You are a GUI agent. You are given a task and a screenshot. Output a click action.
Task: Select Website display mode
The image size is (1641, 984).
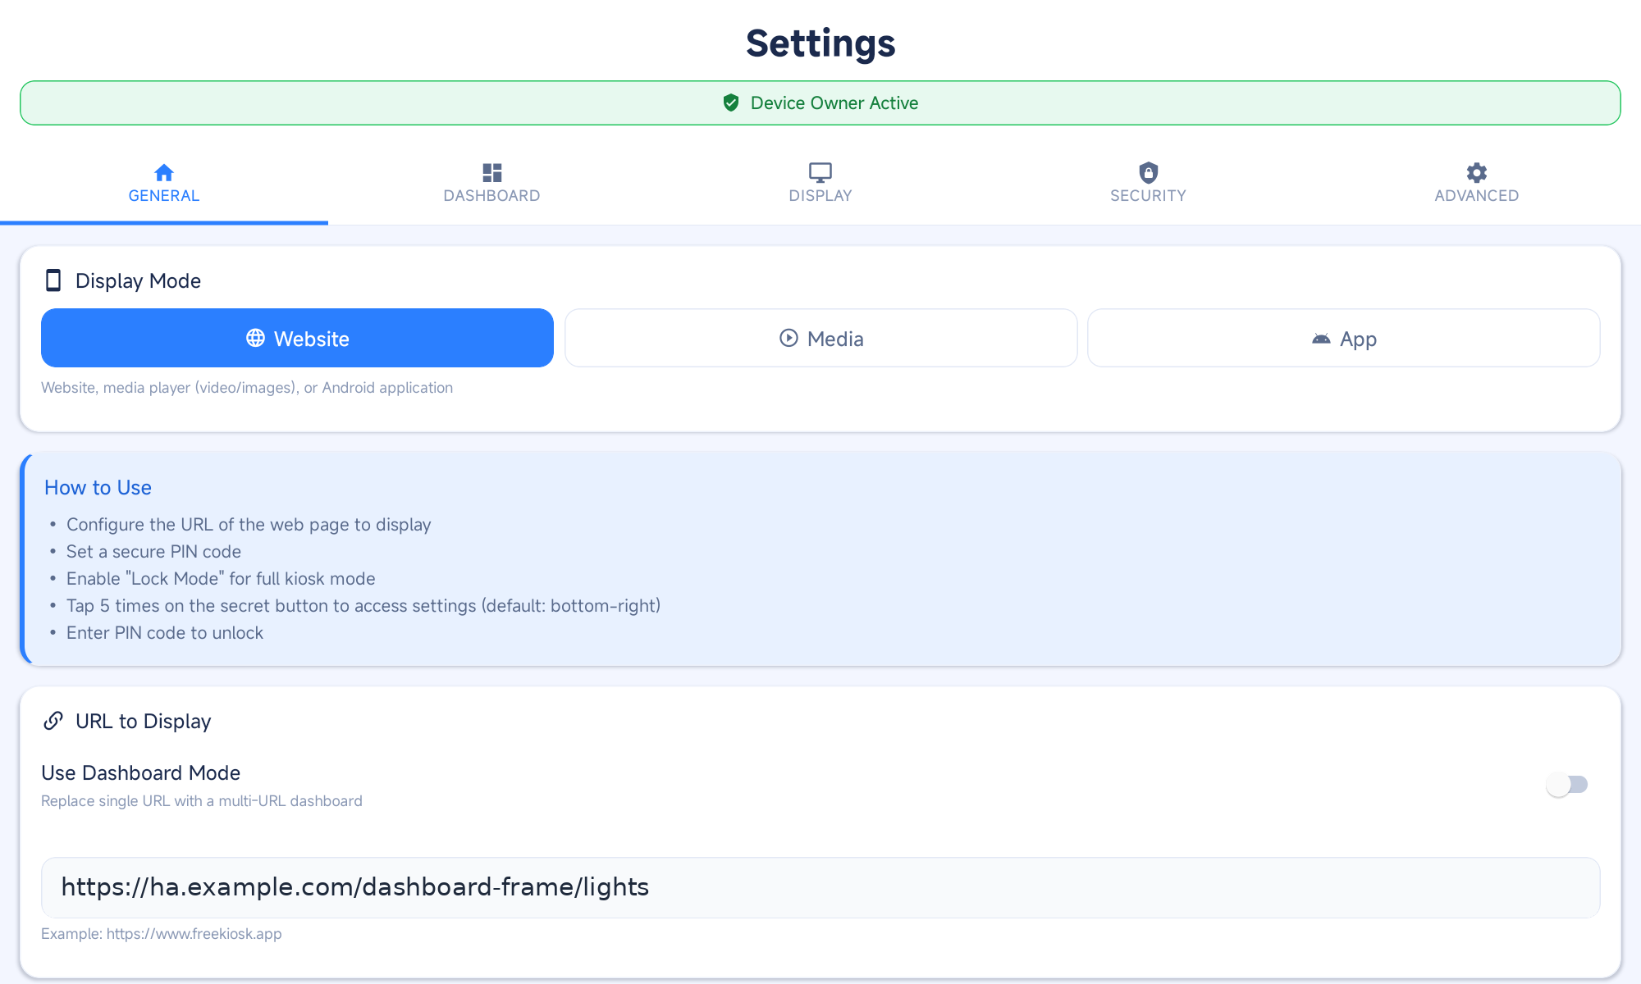(x=297, y=338)
